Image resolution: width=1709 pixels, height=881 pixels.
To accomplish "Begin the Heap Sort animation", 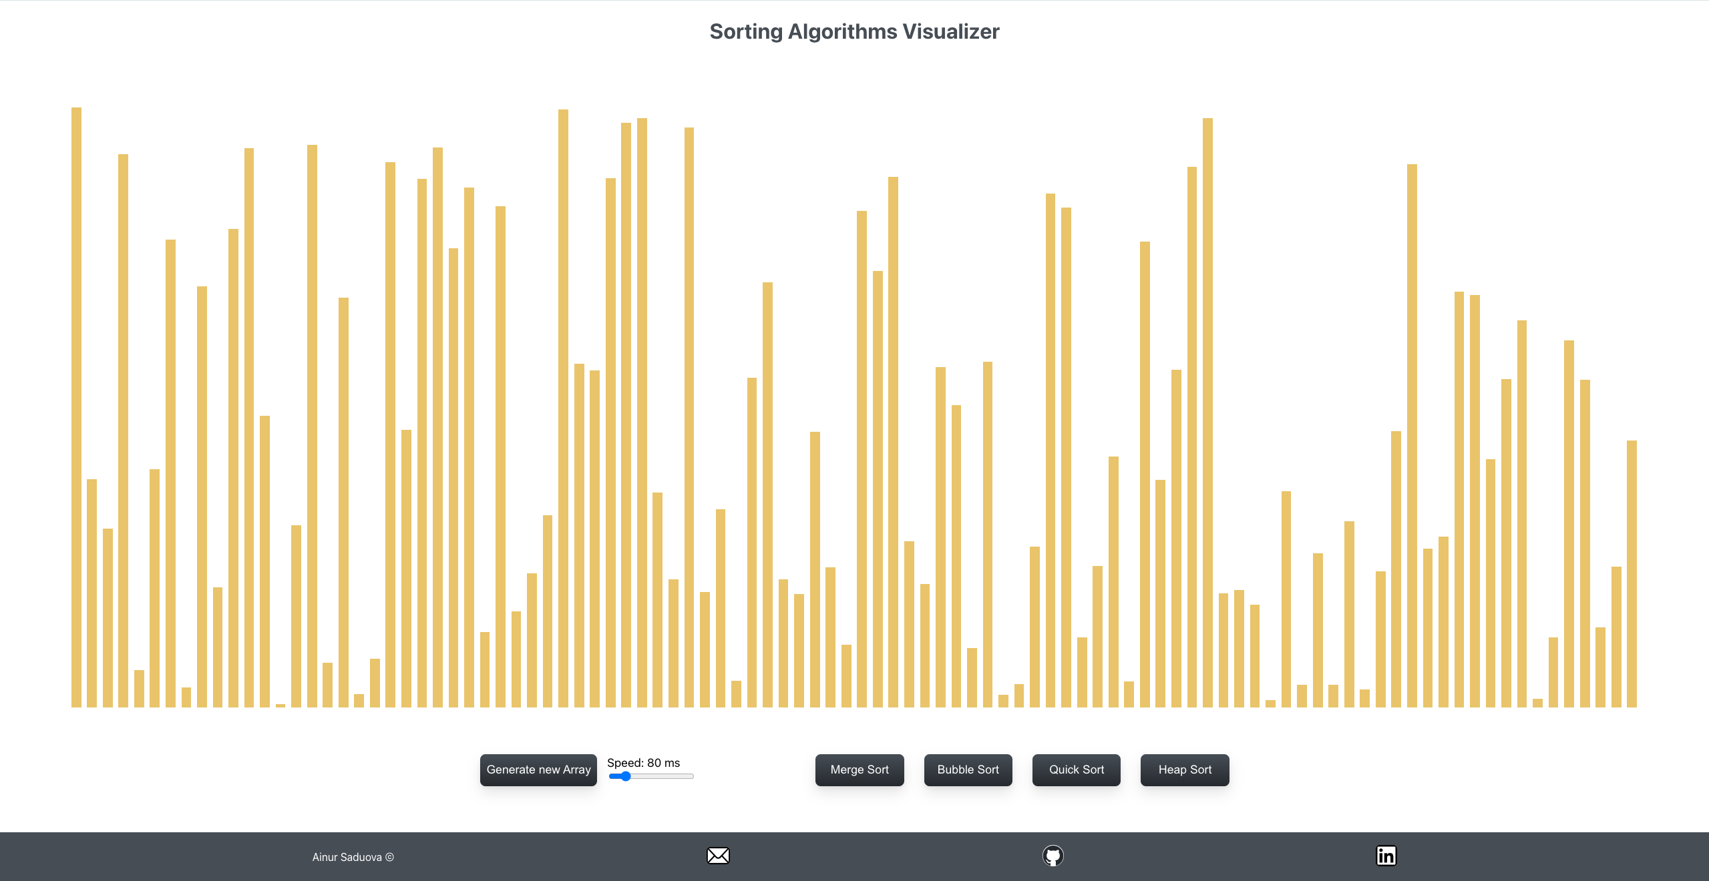I will click(x=1185, y=770).
